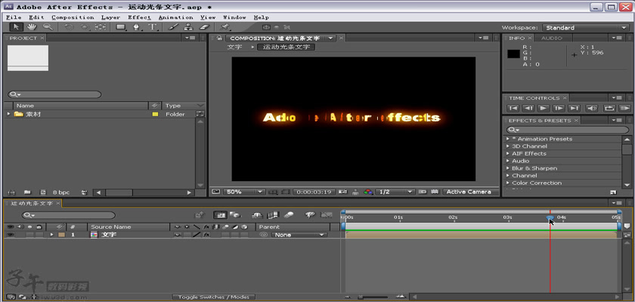The width and height of the screenshot is (635, 302).
Task: Click the quality switch on 文字 layer
Action: pyautogui.click(x=197, y=235)
